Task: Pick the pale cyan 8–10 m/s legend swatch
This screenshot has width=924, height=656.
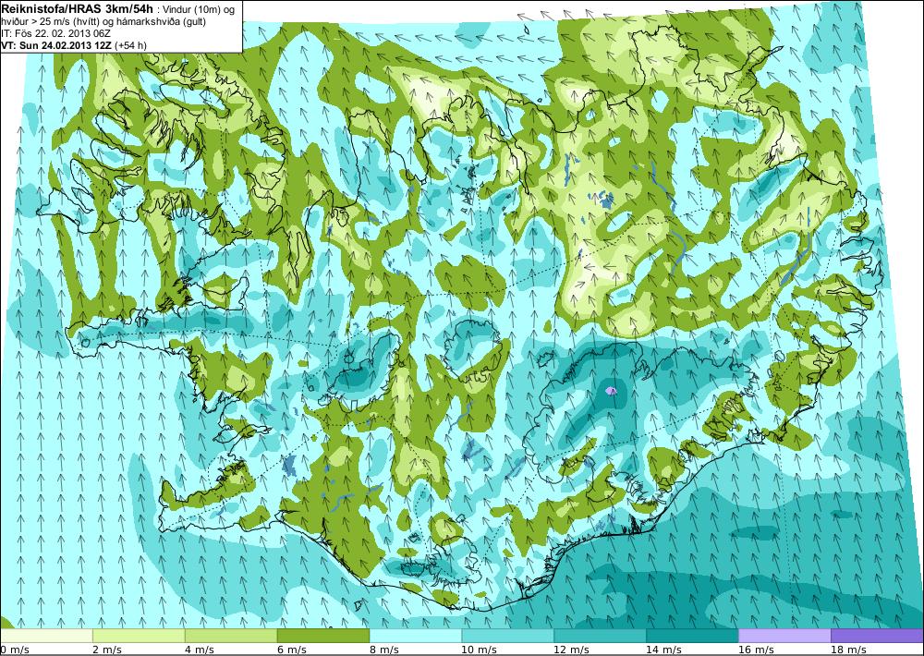Action: click(x=416, y=636)
